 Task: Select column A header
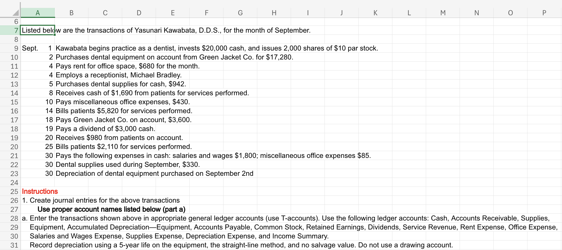click(x=38, y=12)
